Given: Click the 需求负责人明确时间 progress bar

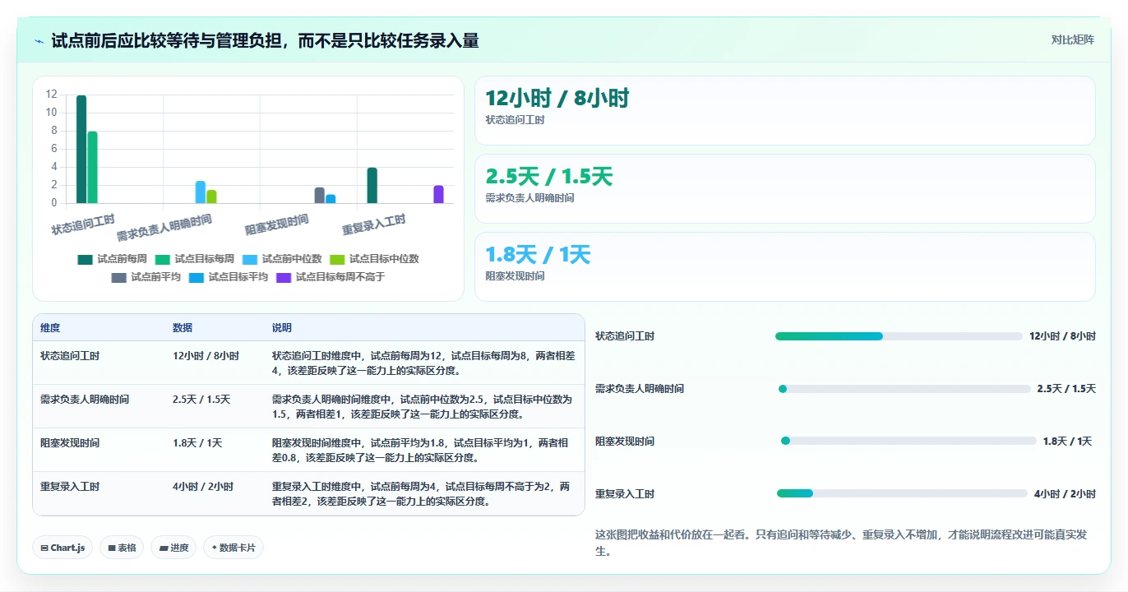Looking at the screenshot, I should [903, 389].
